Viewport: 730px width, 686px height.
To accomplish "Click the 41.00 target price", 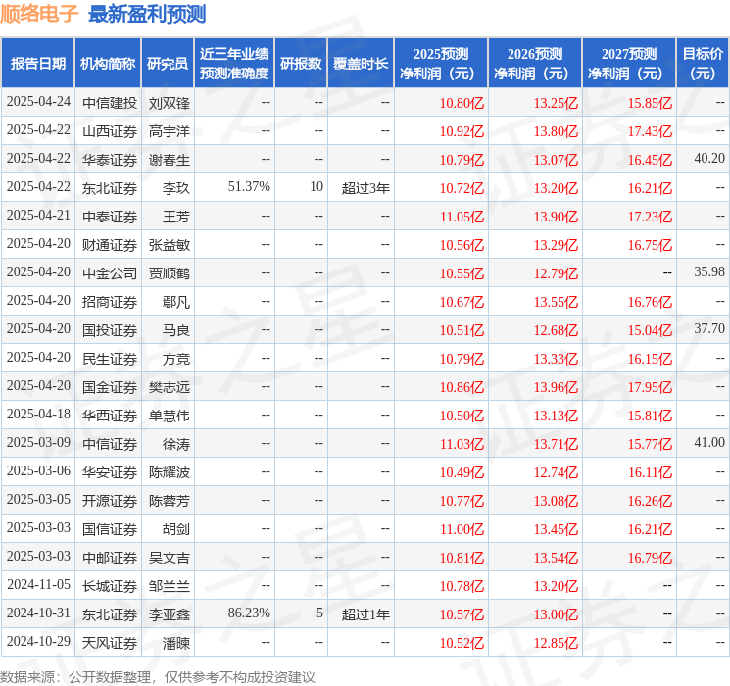I will click(x=709, y=442).
